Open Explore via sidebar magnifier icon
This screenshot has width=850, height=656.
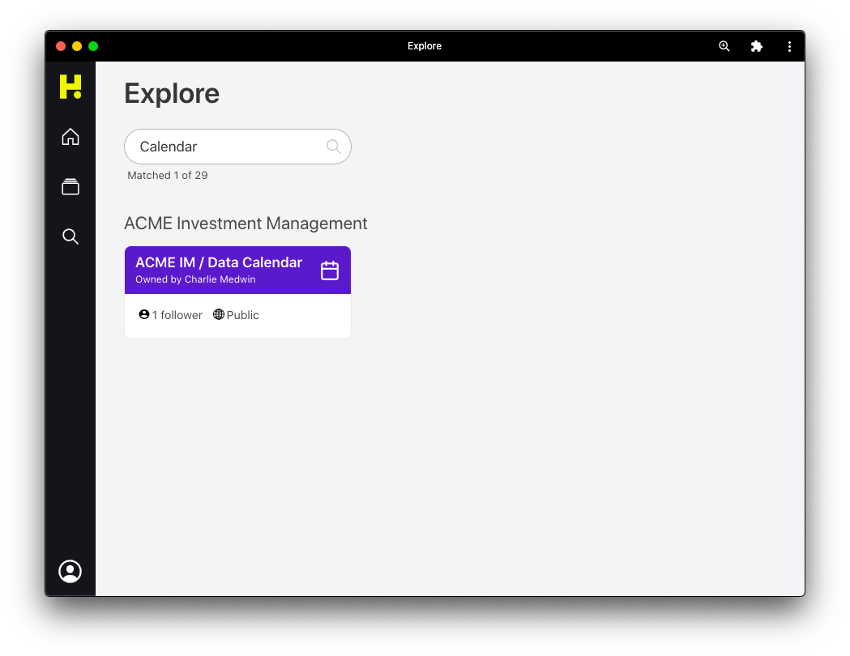click(x=70, y=236)
